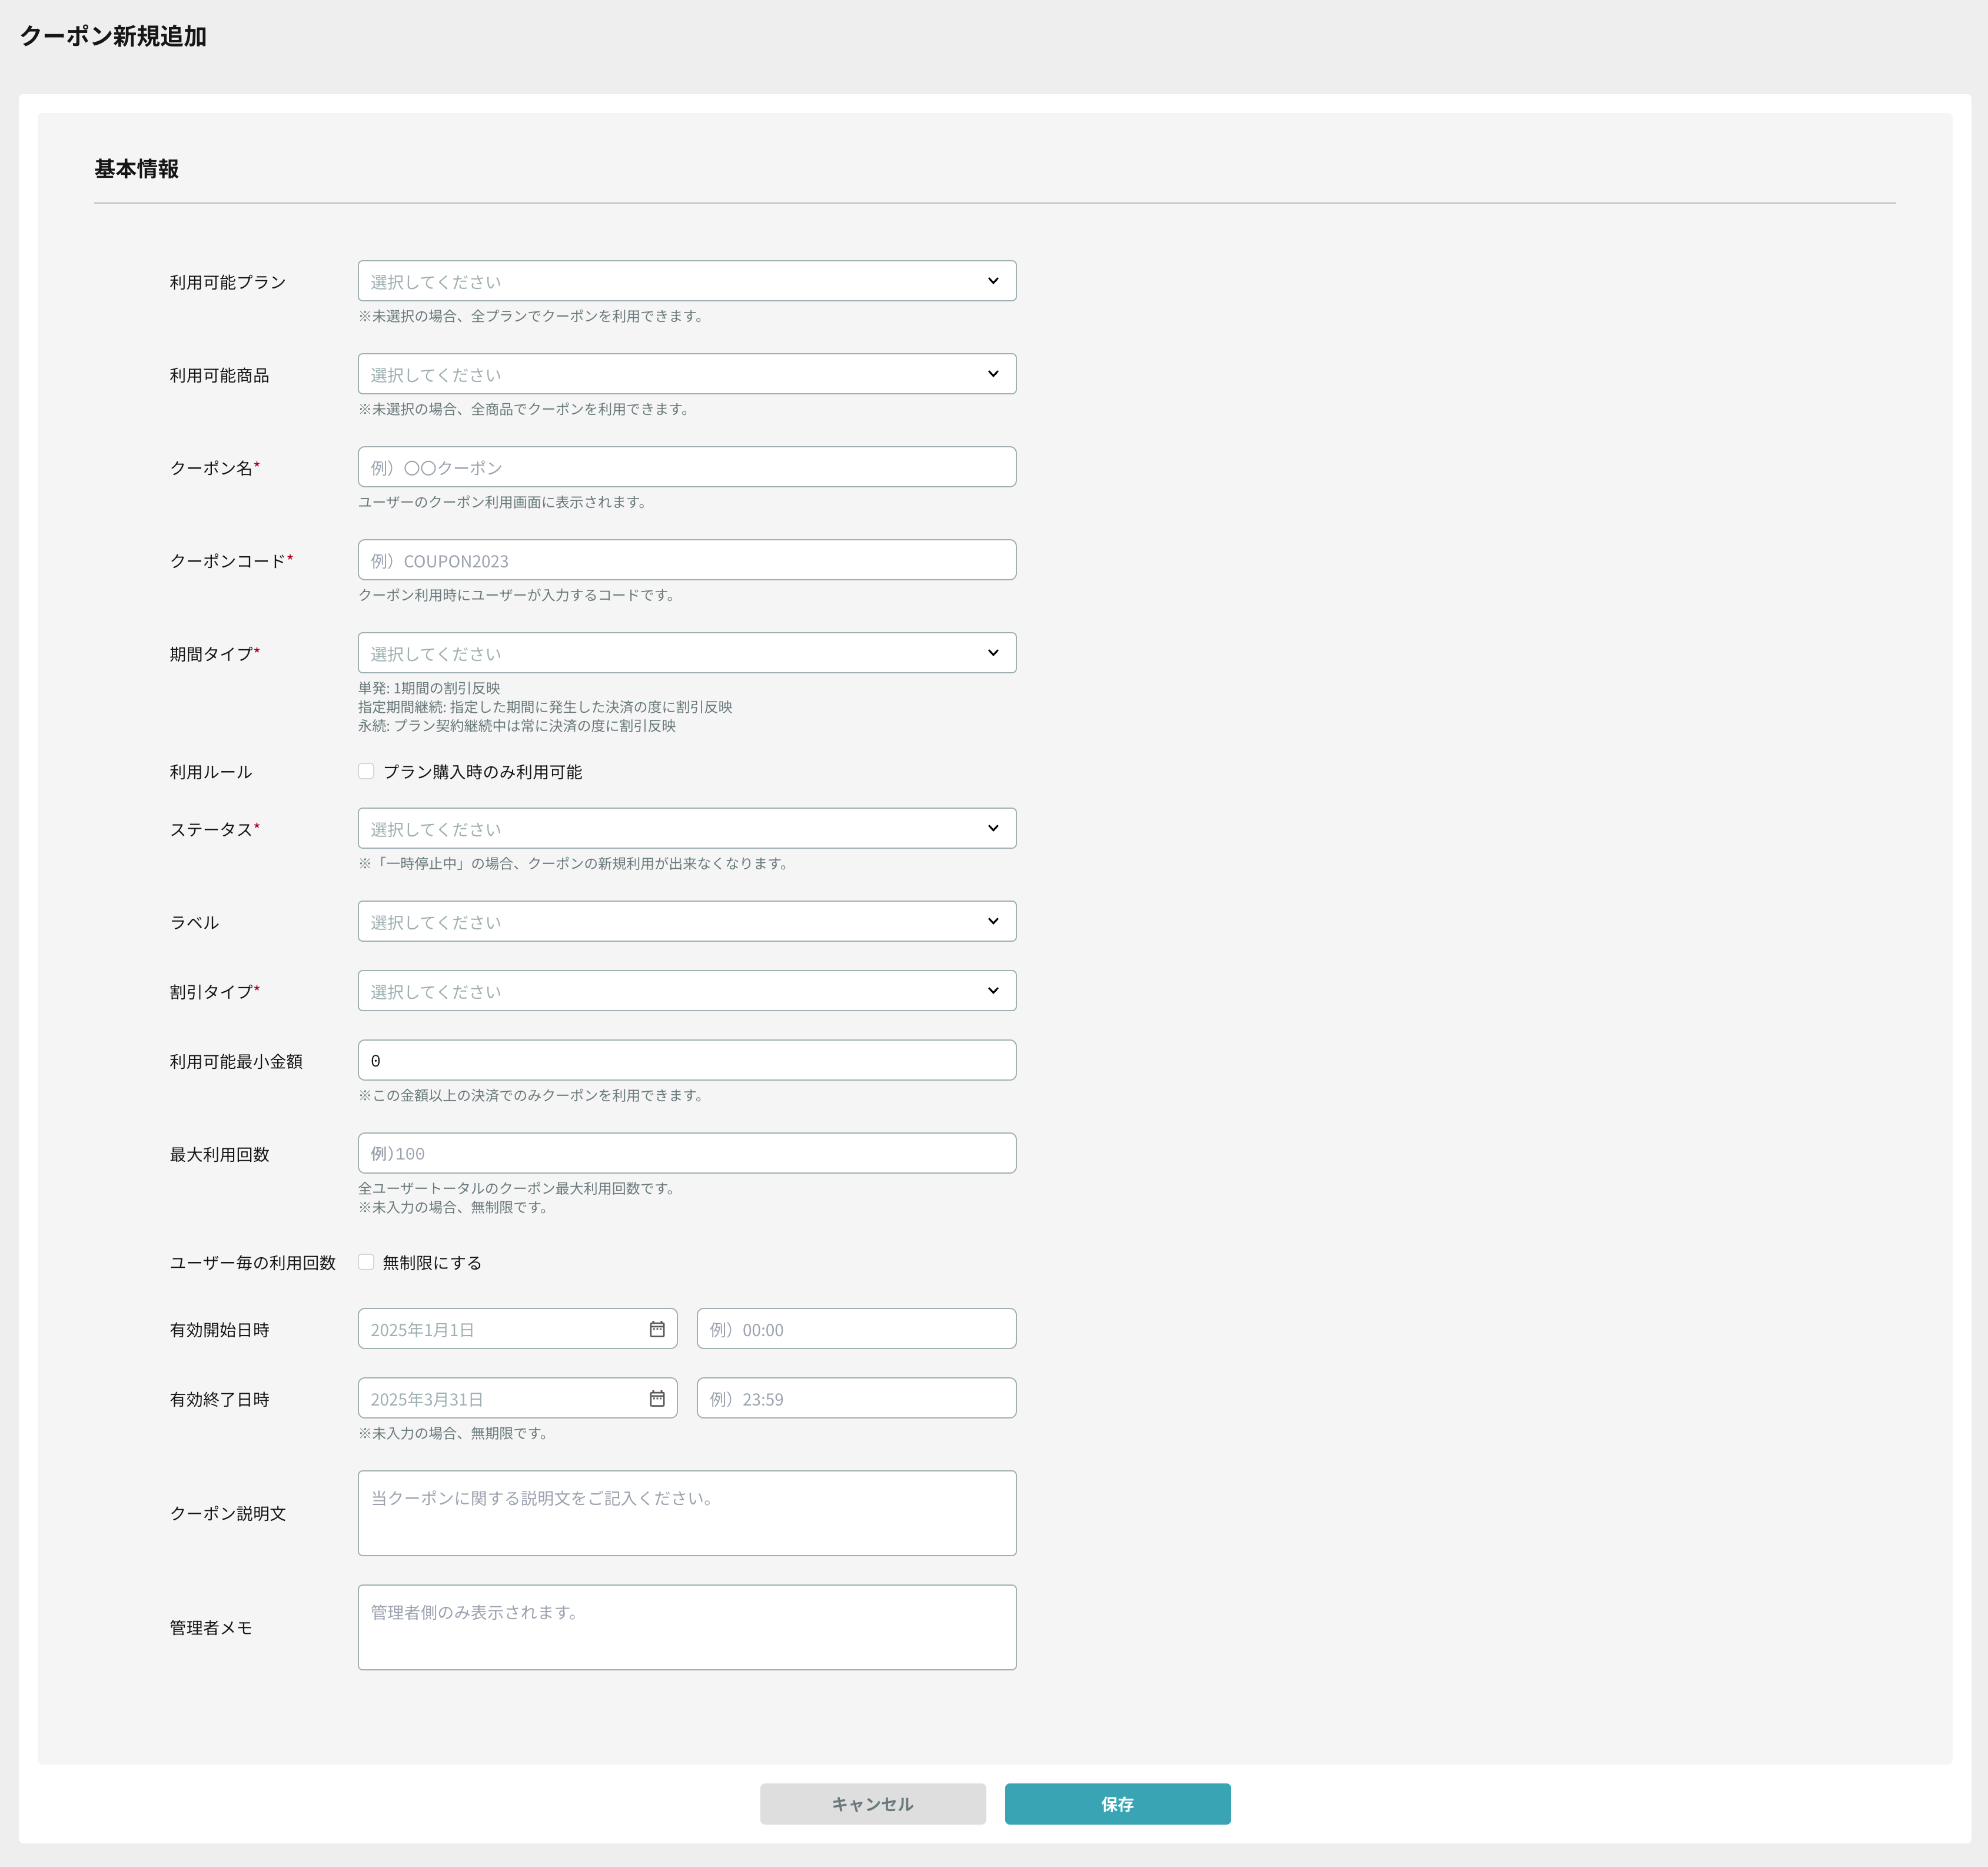
Task: Click 最大利用回数 input field
Action: tap(687, 1153)
